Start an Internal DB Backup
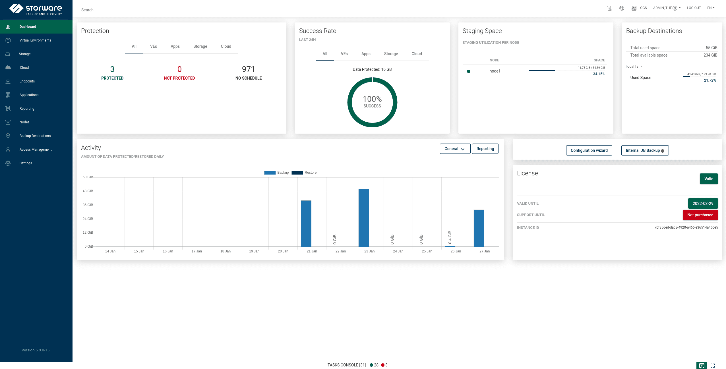This screenshot has height=369, width=726. 644,150
